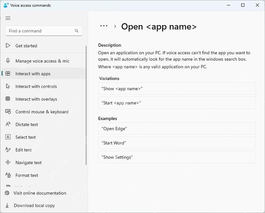
Task: Select the "Start <app name>" variation
Action: (177, 103)
